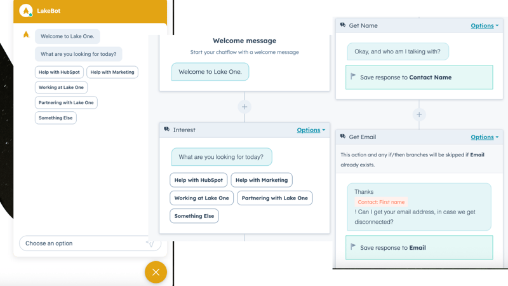Choose Help with HubSpot in chat widget
Screen dimensions: 508x286
click(59, 72)
